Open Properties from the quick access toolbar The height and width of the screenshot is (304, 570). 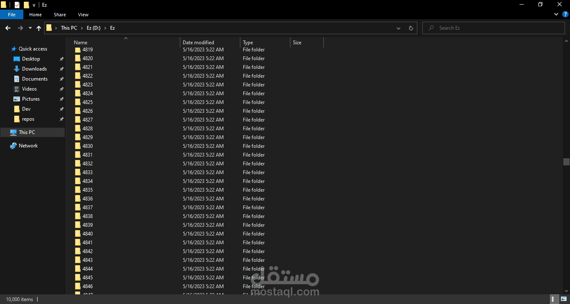[17, 5]
